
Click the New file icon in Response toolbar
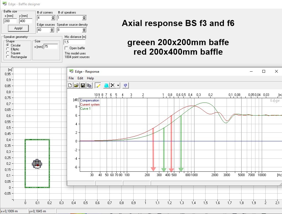(70, 85)
